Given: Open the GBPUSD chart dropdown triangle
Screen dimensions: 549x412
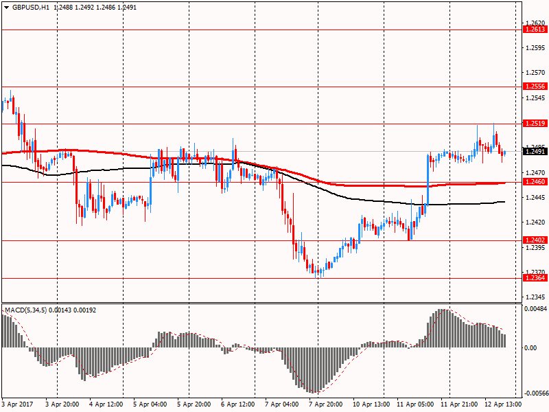Looking at the screenshot, I should coord(6,8).
